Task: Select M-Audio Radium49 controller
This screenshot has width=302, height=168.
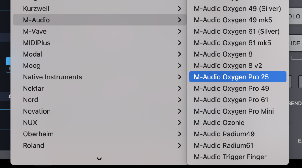Action: [x=224, y=134]
